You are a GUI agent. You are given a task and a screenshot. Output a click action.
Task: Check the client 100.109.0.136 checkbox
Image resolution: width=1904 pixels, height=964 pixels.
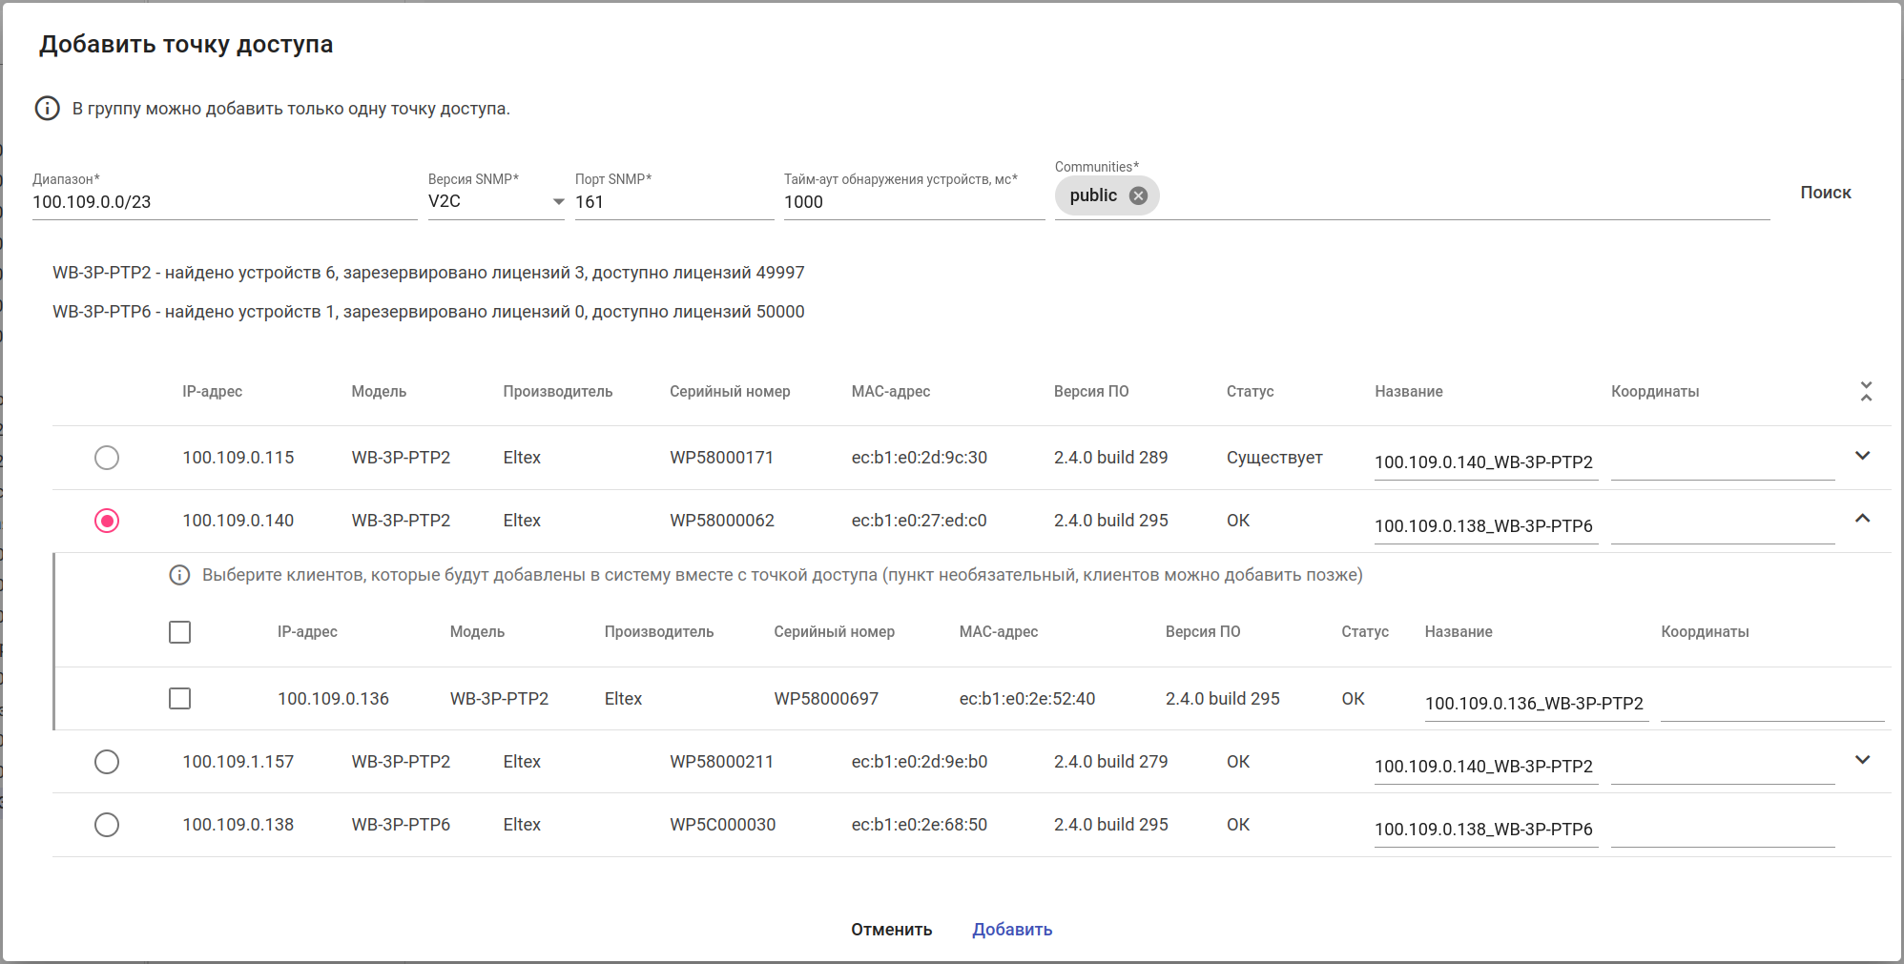pos(179,699)
